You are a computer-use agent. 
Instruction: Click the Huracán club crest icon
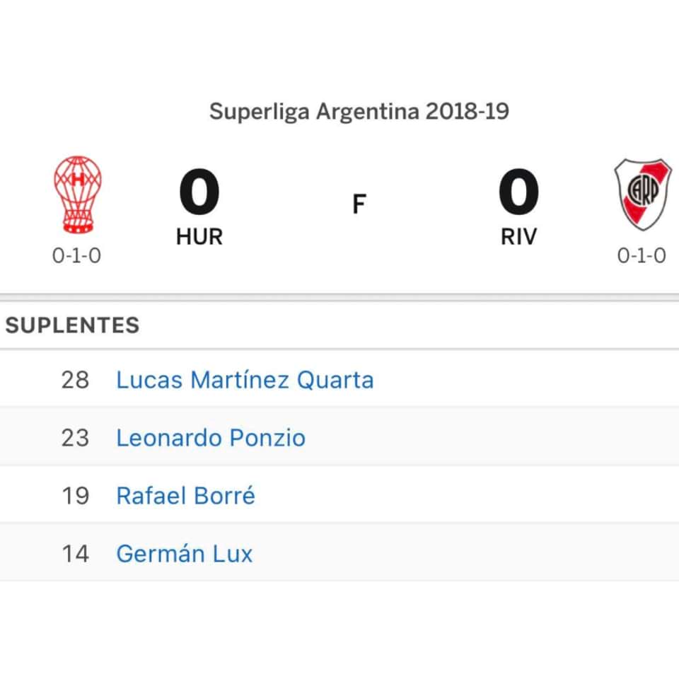78,195
